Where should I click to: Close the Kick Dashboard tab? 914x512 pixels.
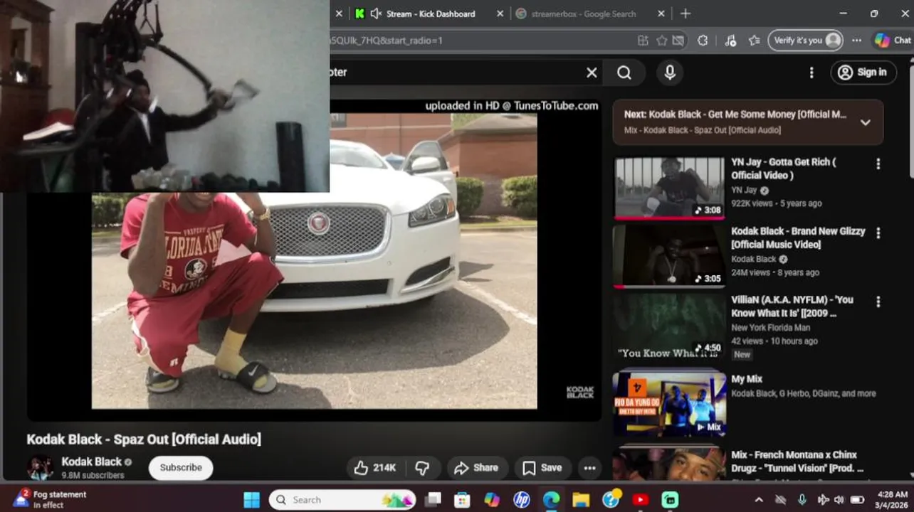pyautogui.click(x=500, y=14)
